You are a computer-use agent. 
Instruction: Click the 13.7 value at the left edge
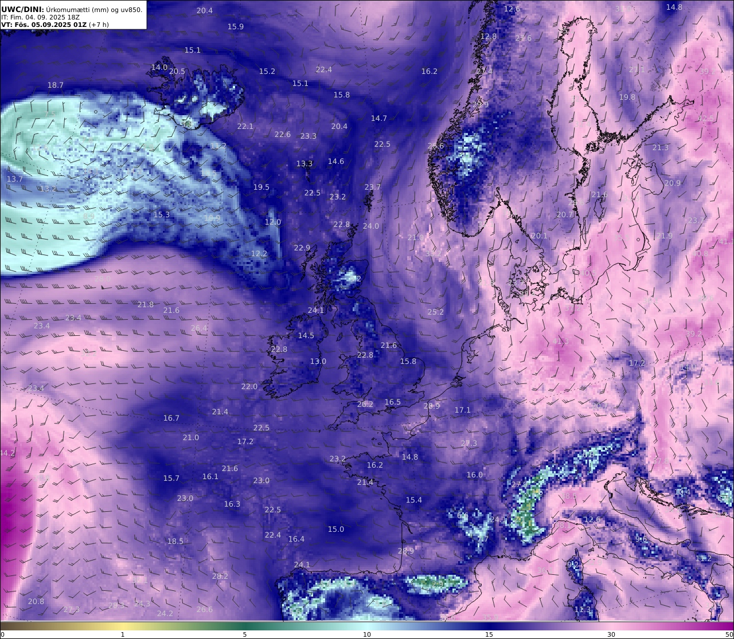pyautogui.click(x=15, y=179)
